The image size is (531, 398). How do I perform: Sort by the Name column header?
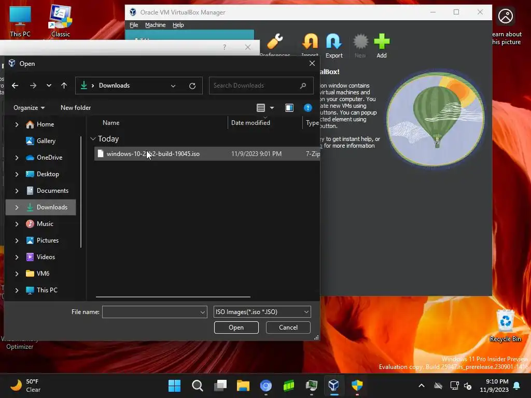point(111,123)
